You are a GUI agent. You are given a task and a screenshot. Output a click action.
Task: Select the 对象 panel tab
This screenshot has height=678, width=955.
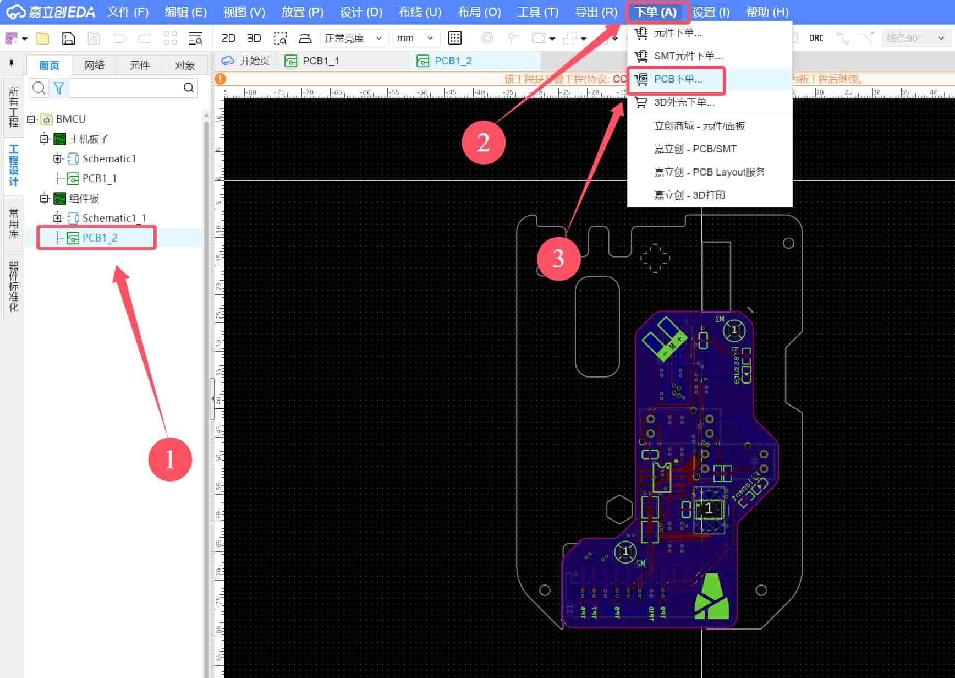coord(185,65)
